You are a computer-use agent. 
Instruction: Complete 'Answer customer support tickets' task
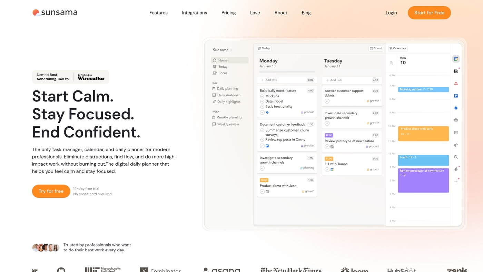point(326,101)
